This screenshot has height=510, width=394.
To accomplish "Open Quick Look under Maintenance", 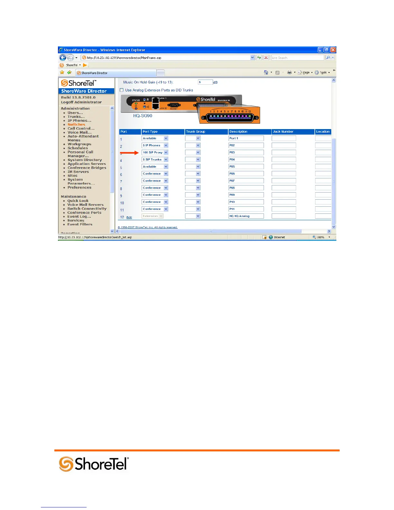I will pyautogui.click(x=78, y=201).
